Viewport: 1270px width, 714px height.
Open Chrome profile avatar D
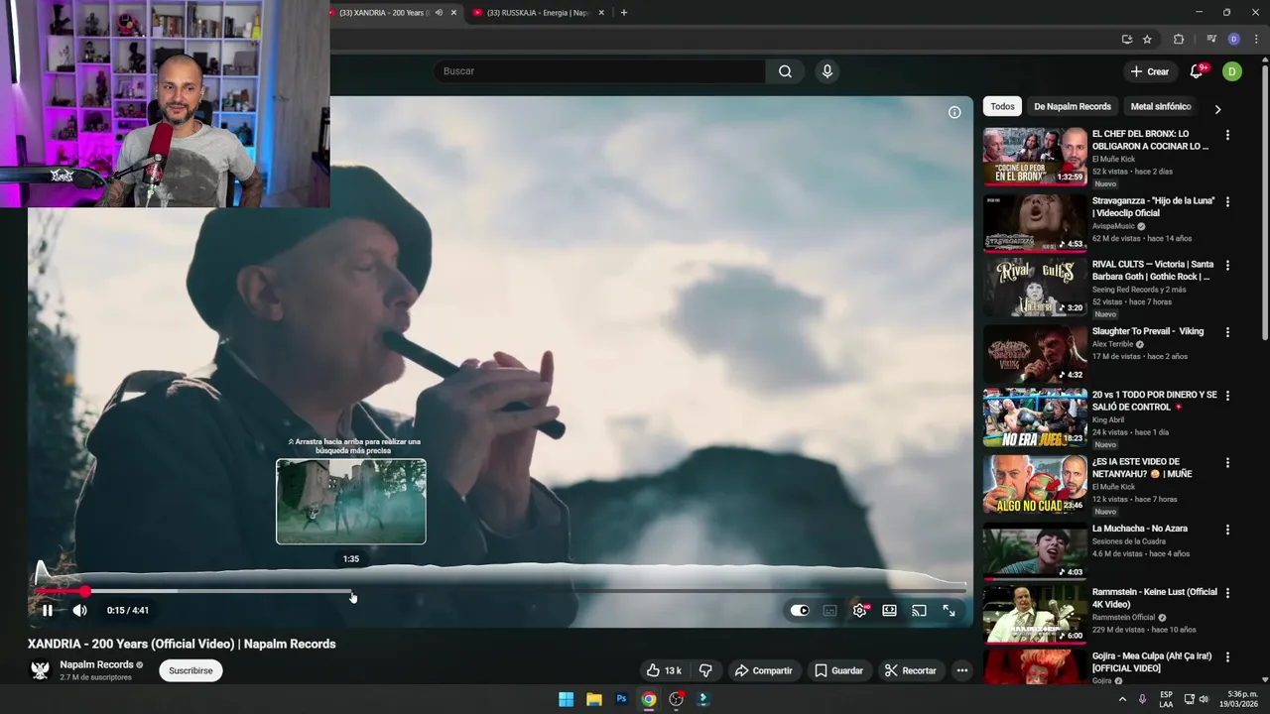point(1233,40)
